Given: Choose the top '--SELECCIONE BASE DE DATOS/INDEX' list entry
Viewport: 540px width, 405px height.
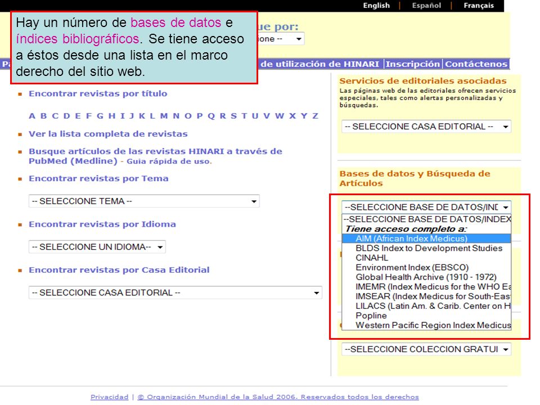Looking at the screenshot, I should pyautogui.click(x=426, y=219).
